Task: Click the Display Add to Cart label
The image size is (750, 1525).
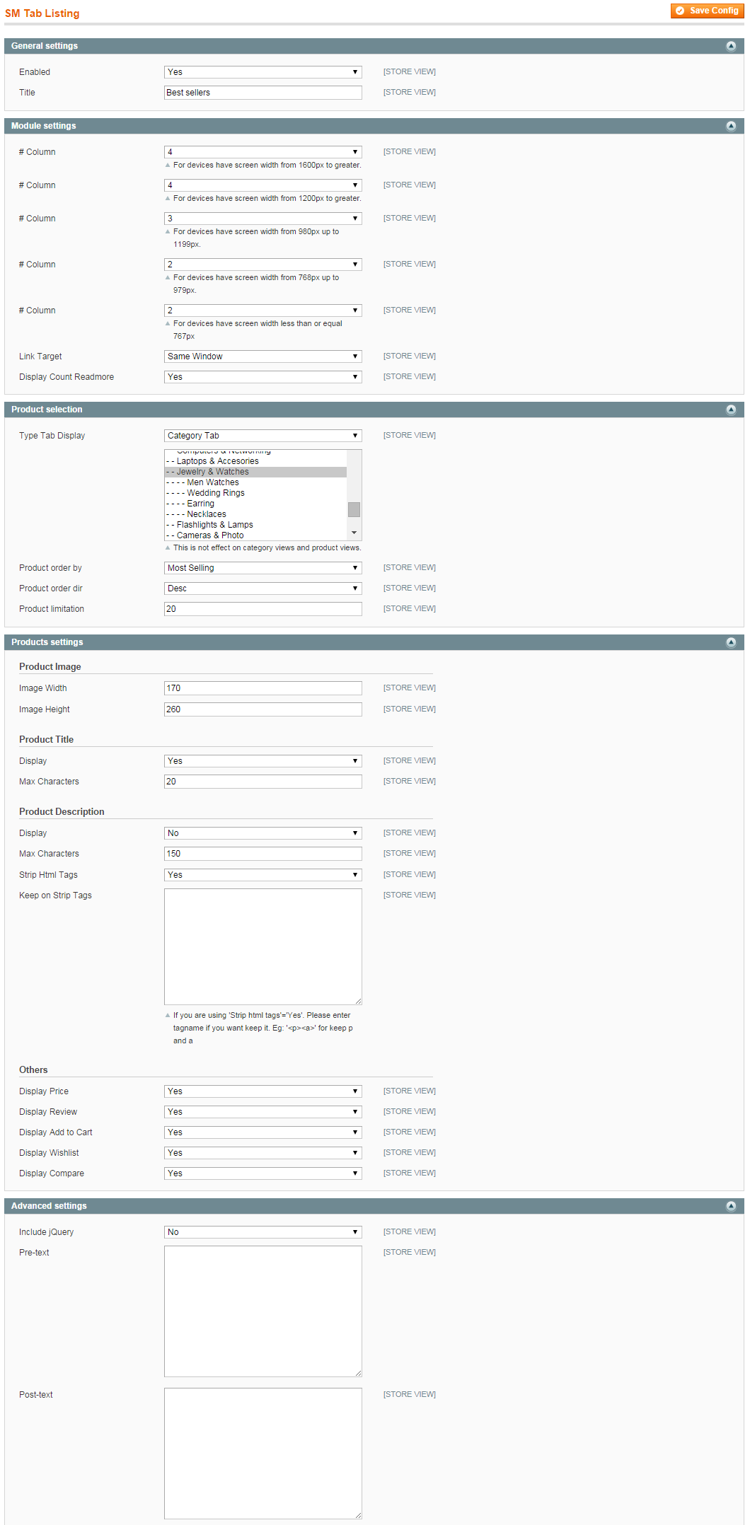Action: point(56,1132)
